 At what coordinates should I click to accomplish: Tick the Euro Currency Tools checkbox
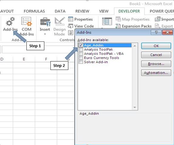click(x=81, y=58)
